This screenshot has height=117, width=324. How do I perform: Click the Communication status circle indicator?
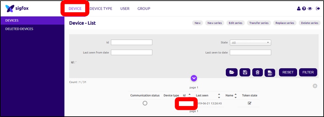[145, 103]
